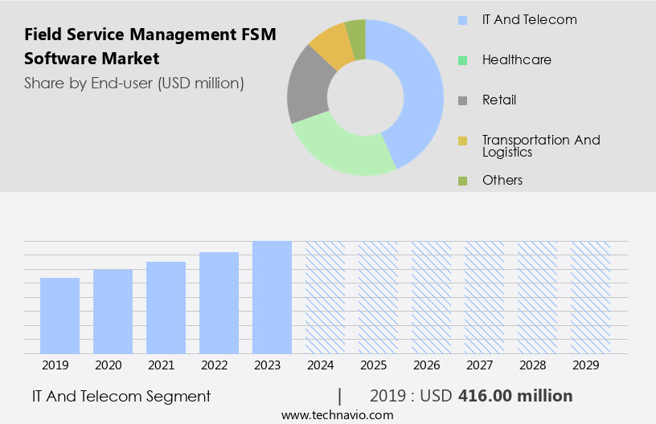Toggle the IT And Telecom legend label
Viewport: 656px width, 424px height.
point(529,20)
